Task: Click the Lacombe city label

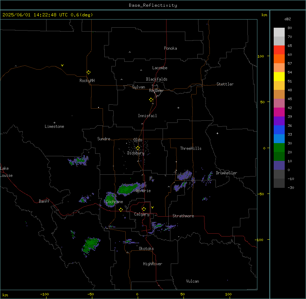Action: point(160,68)
